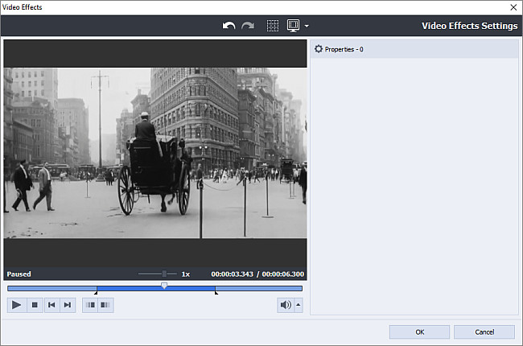This screenshot has width=523, height=346.
Task: Click the video preview frame
Action: (x=155, y=153)
